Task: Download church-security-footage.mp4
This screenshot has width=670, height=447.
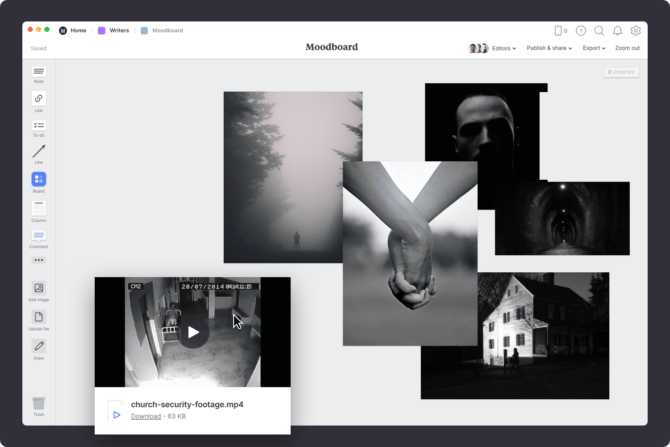Action: point(146,416)
